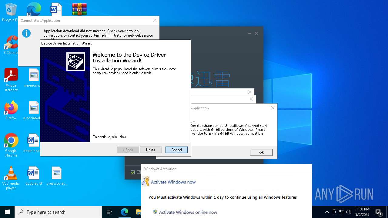Close the dark Xunlei installer window
This screenshot has width=388, height=218.
click(x=256, y=33)
